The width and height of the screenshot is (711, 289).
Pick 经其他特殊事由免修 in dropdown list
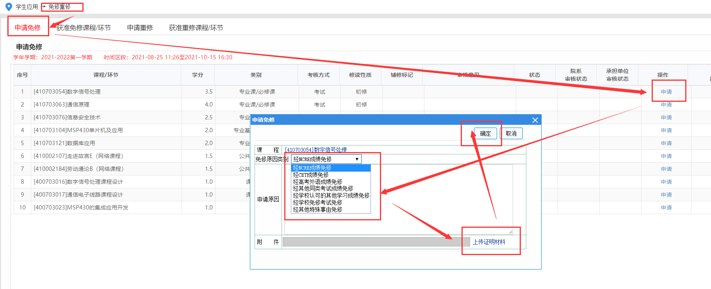[317, 209]
